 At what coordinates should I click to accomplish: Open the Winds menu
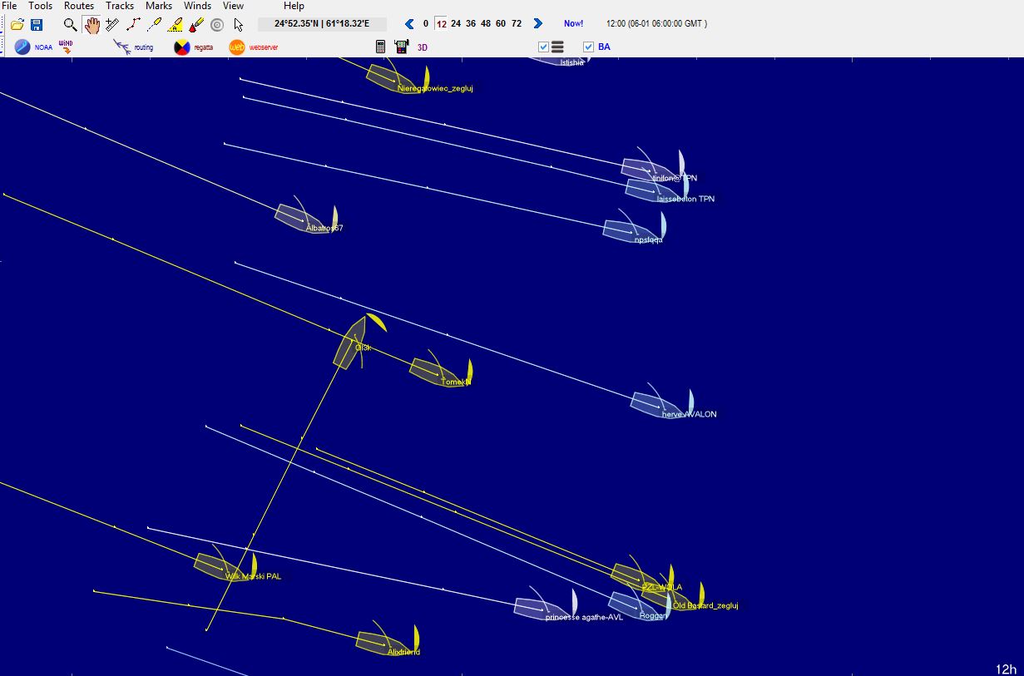197,6
